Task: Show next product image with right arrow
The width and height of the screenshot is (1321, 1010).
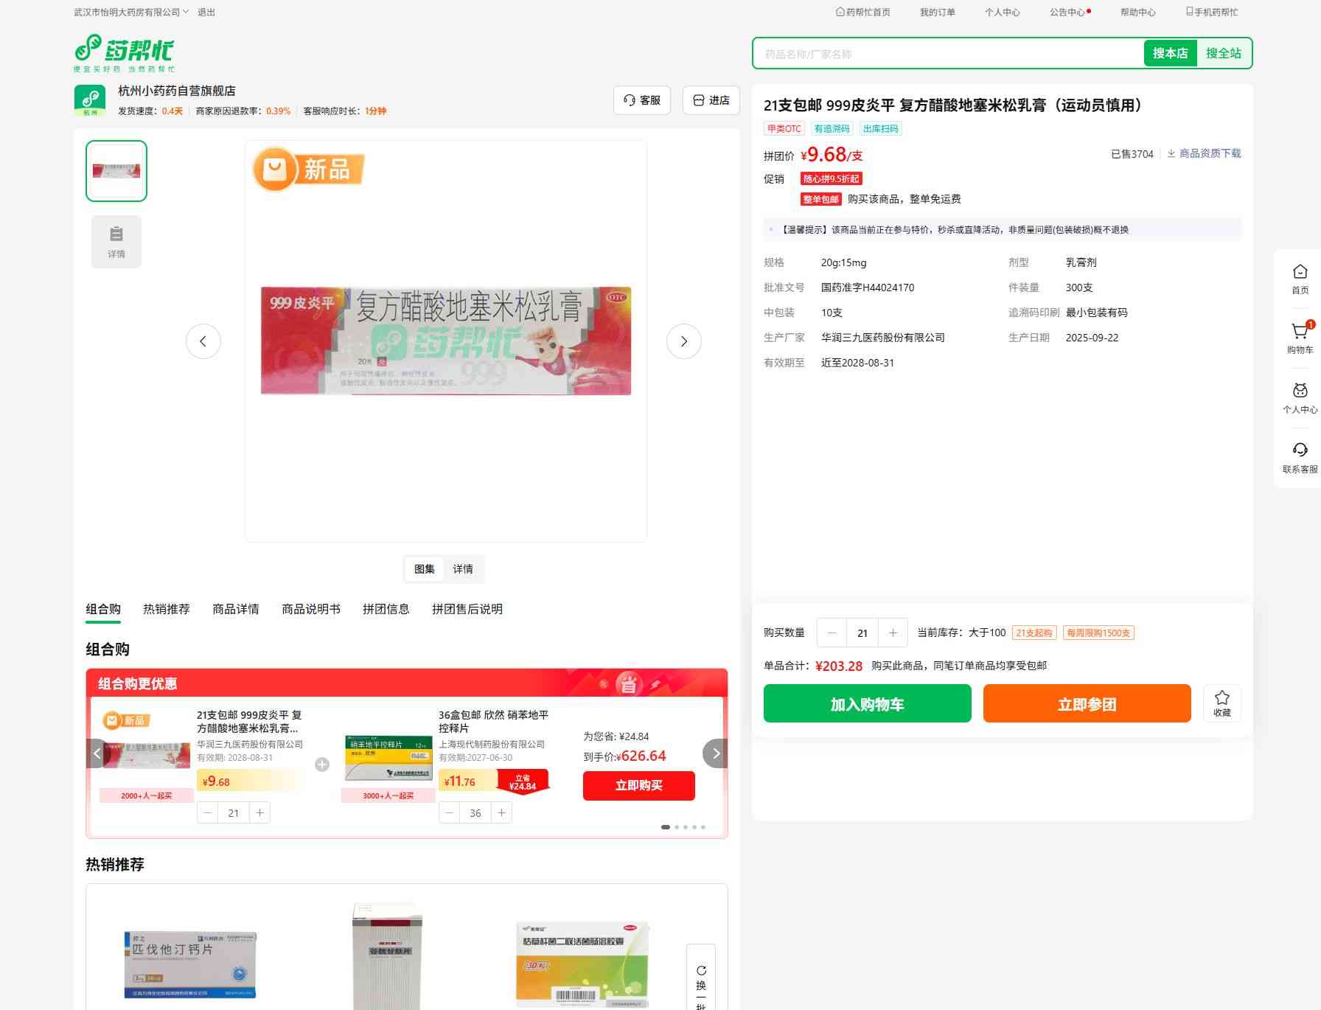Action: coord(683,341)
